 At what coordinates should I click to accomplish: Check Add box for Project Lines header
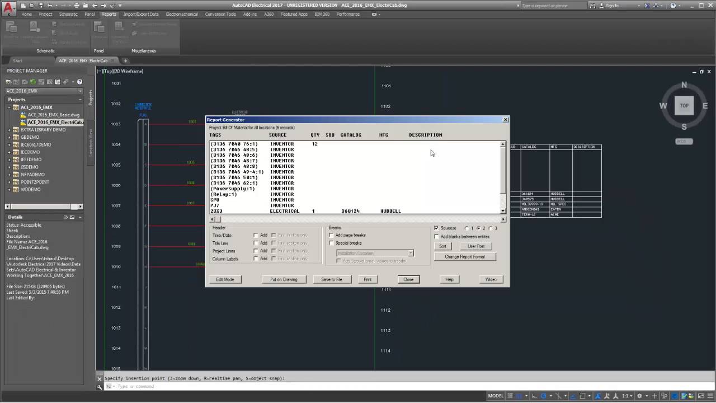click(x=256, y=251)
